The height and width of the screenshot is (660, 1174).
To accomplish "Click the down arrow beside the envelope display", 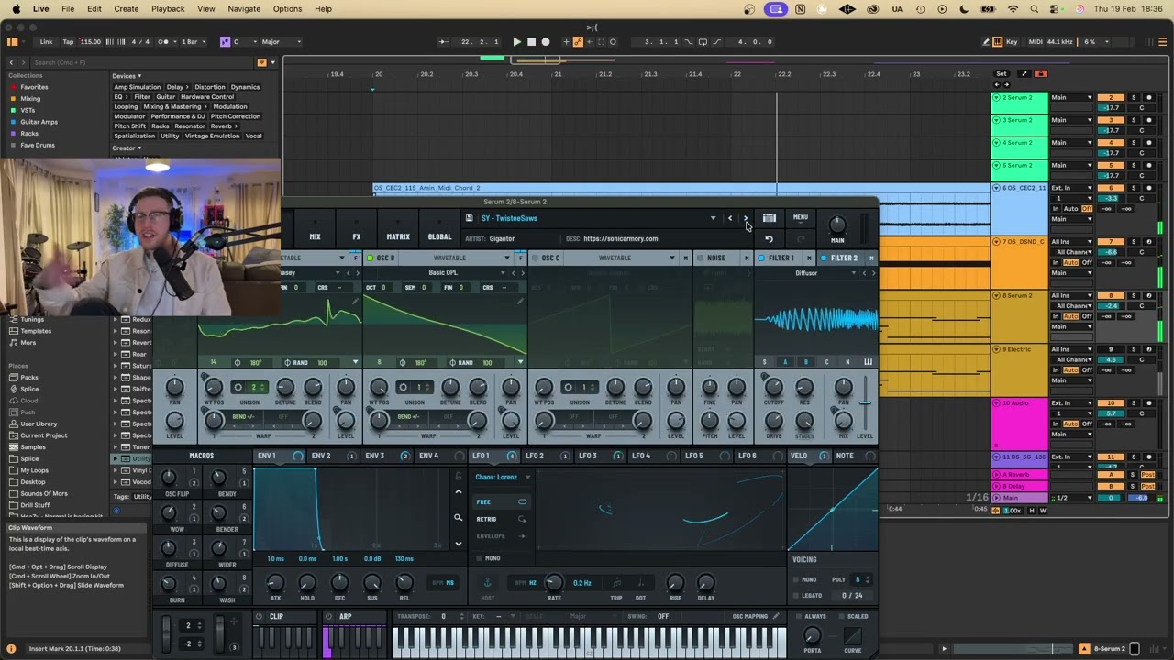I will pyautogui.click(x=459, y=544).
